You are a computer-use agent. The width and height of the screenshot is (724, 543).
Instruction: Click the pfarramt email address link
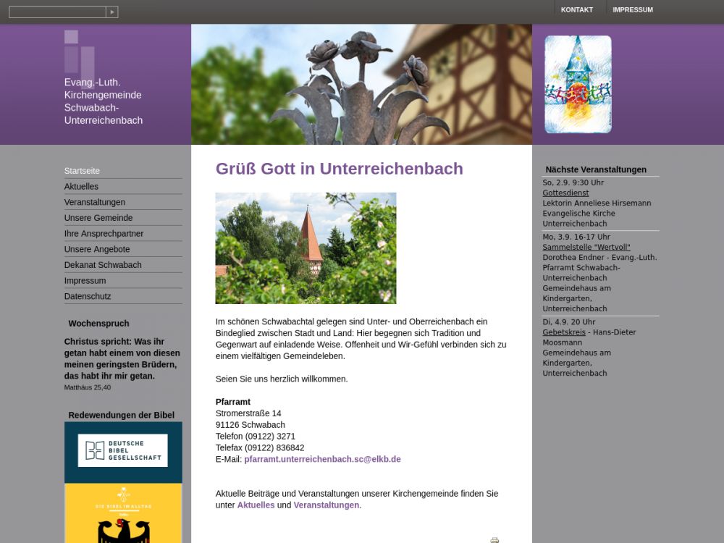pos(322,459)
